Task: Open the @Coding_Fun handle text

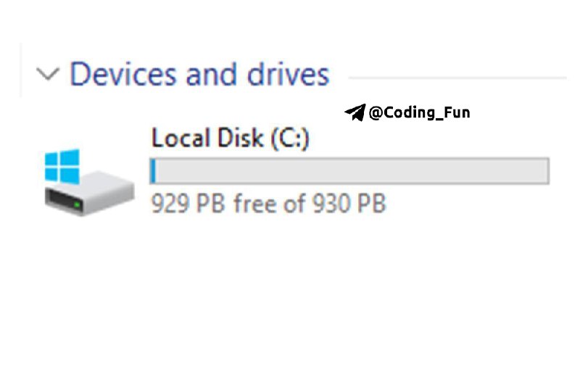Action: point(420,112)
